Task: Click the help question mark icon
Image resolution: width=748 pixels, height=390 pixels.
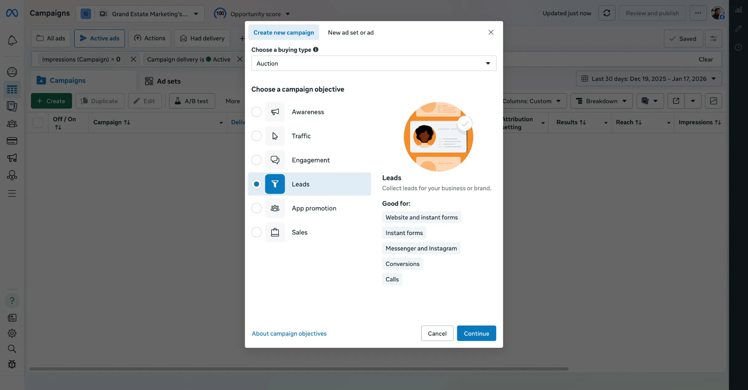Action: pyautogui.click(x=12, y=301)
